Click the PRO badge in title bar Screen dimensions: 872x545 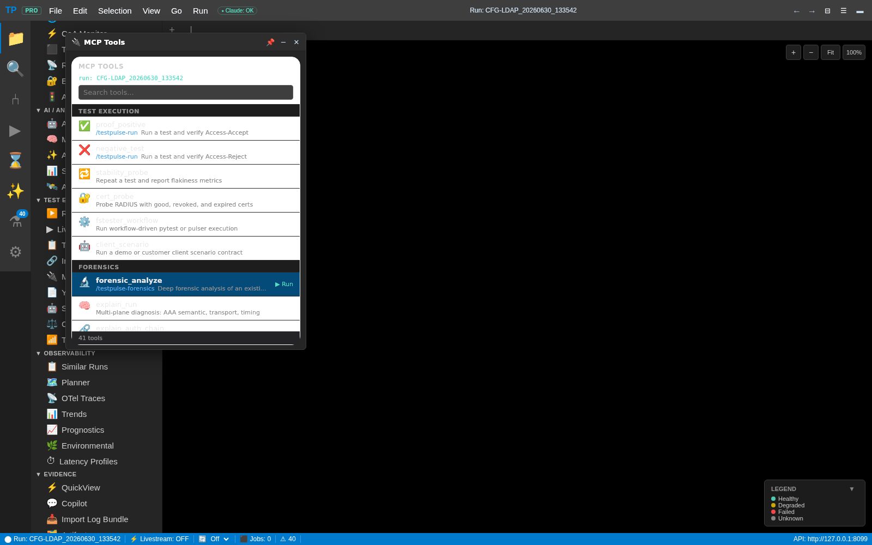click(x=32, y=10)
